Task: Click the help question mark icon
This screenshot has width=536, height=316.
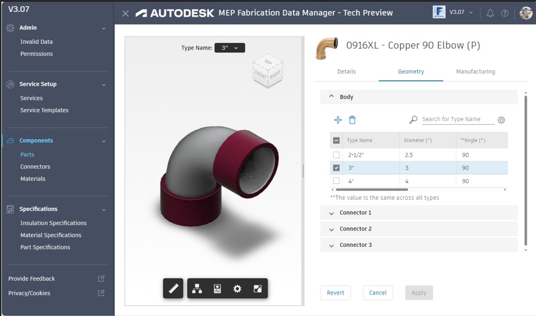Action: click(x=505, y=13)
